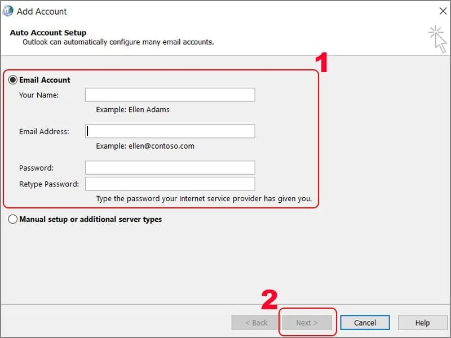Click the "Your Name:" label

click(39, 95)
